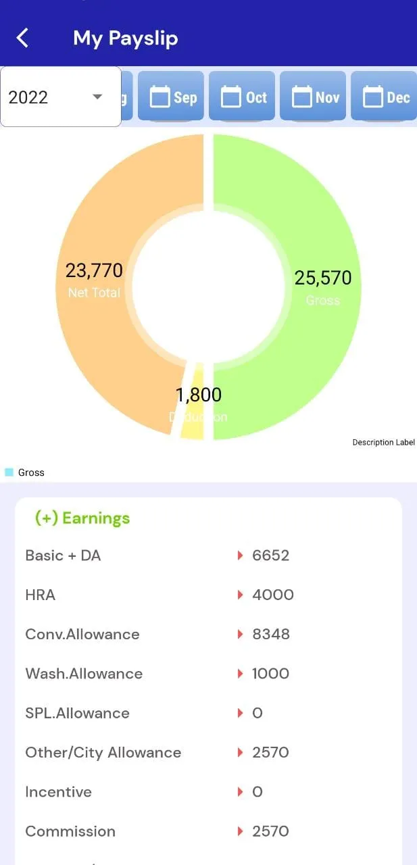Open the 2022 year dropdown
Image resolution: width=417 pixels, height=865 pixels.
[x=61, y=97]
